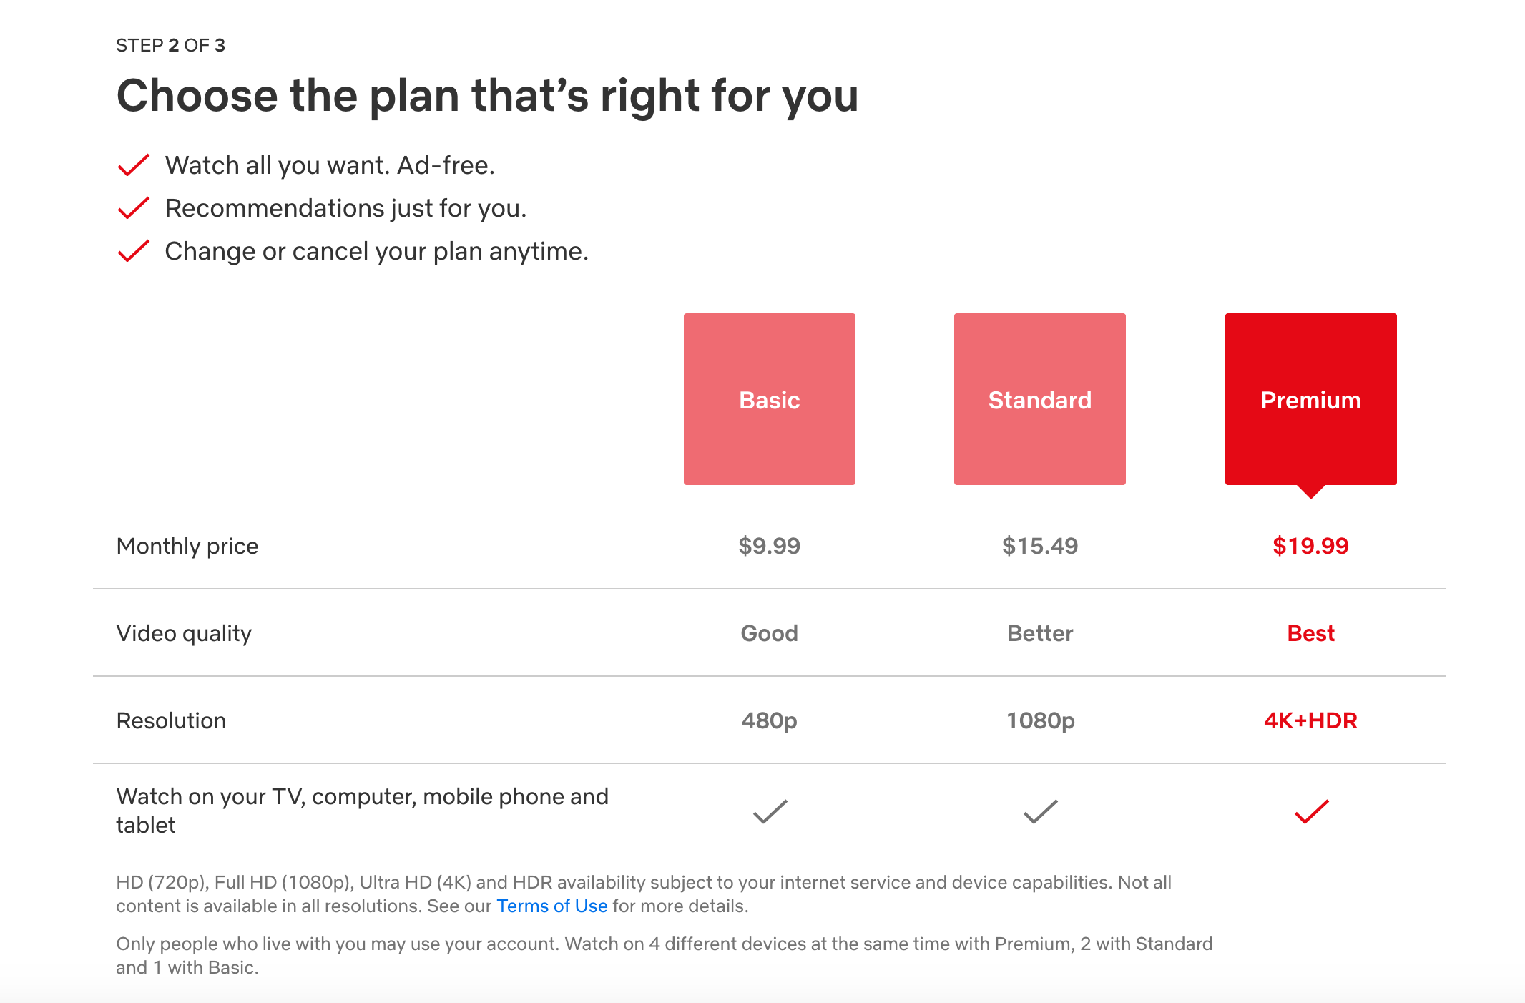The image size is (1525, 1003).
Task: Click the checkmark beside "Change or cancel your plan anytime"
Action: (132, 250)
